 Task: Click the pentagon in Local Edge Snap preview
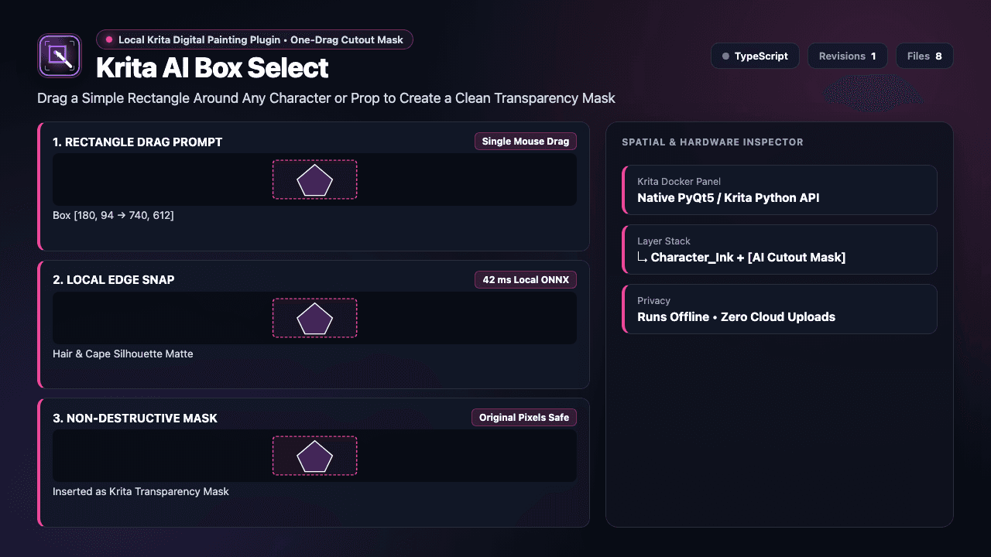(315, 318)
